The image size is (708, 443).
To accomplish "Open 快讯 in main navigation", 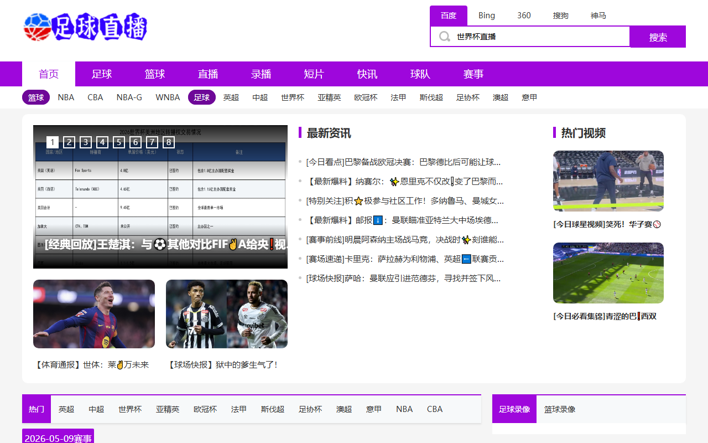I will coord(367,74).
